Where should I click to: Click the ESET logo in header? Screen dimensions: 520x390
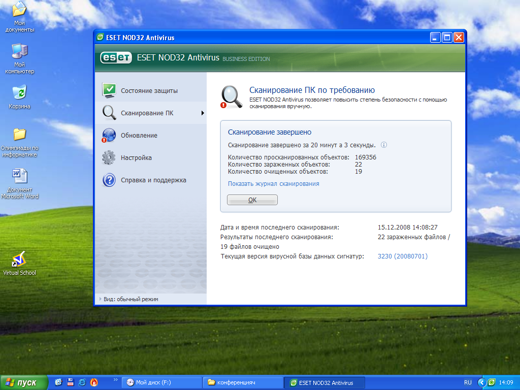pyautogui.click(x=116, y=58)
